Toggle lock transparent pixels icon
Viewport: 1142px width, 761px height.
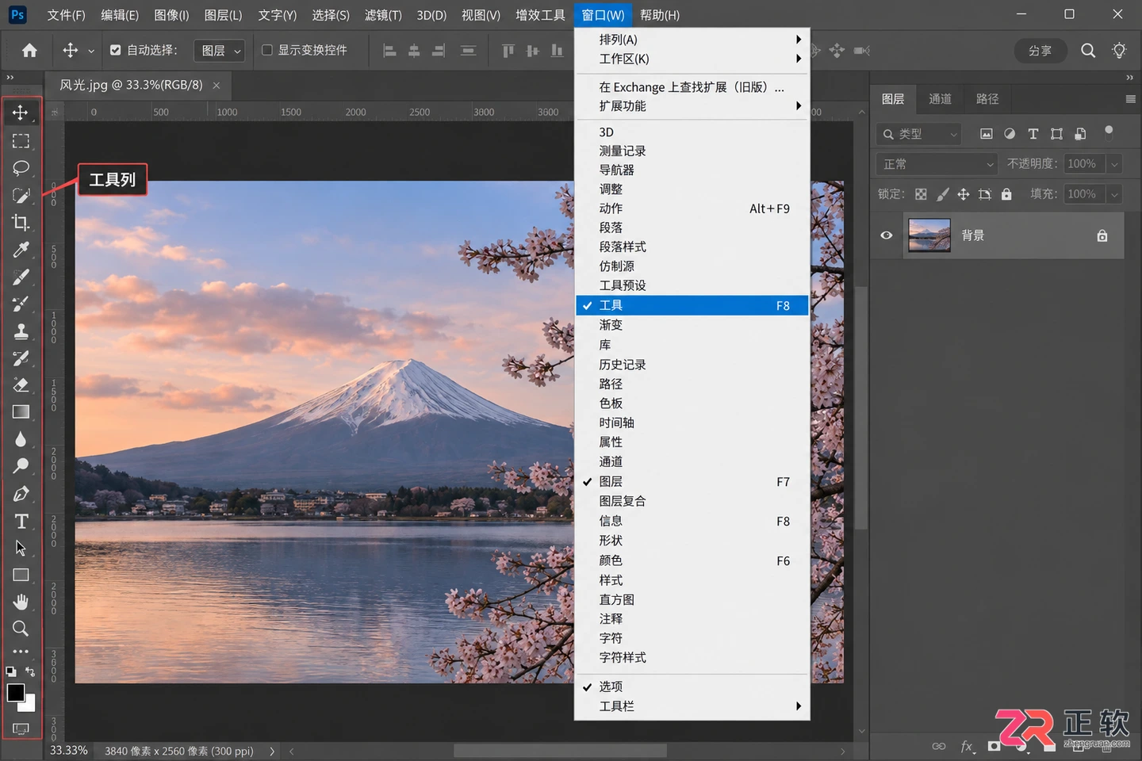tap(921, 194)
